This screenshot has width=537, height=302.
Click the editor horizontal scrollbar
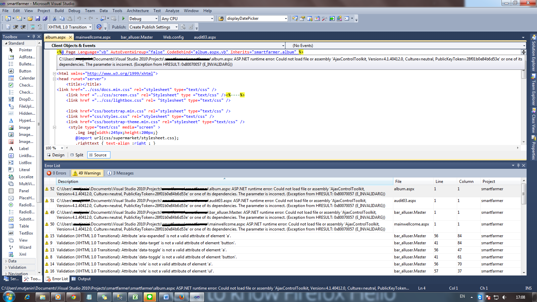(292, 148)
